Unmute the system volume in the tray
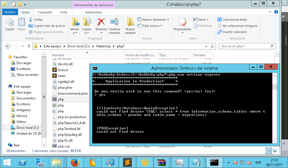 (x=249, y=162)
